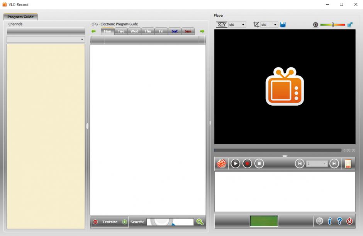Select the Mon day tab
The width and height of the screenshot is (363, 236).
pyautogui.click(x=107, y=31)
